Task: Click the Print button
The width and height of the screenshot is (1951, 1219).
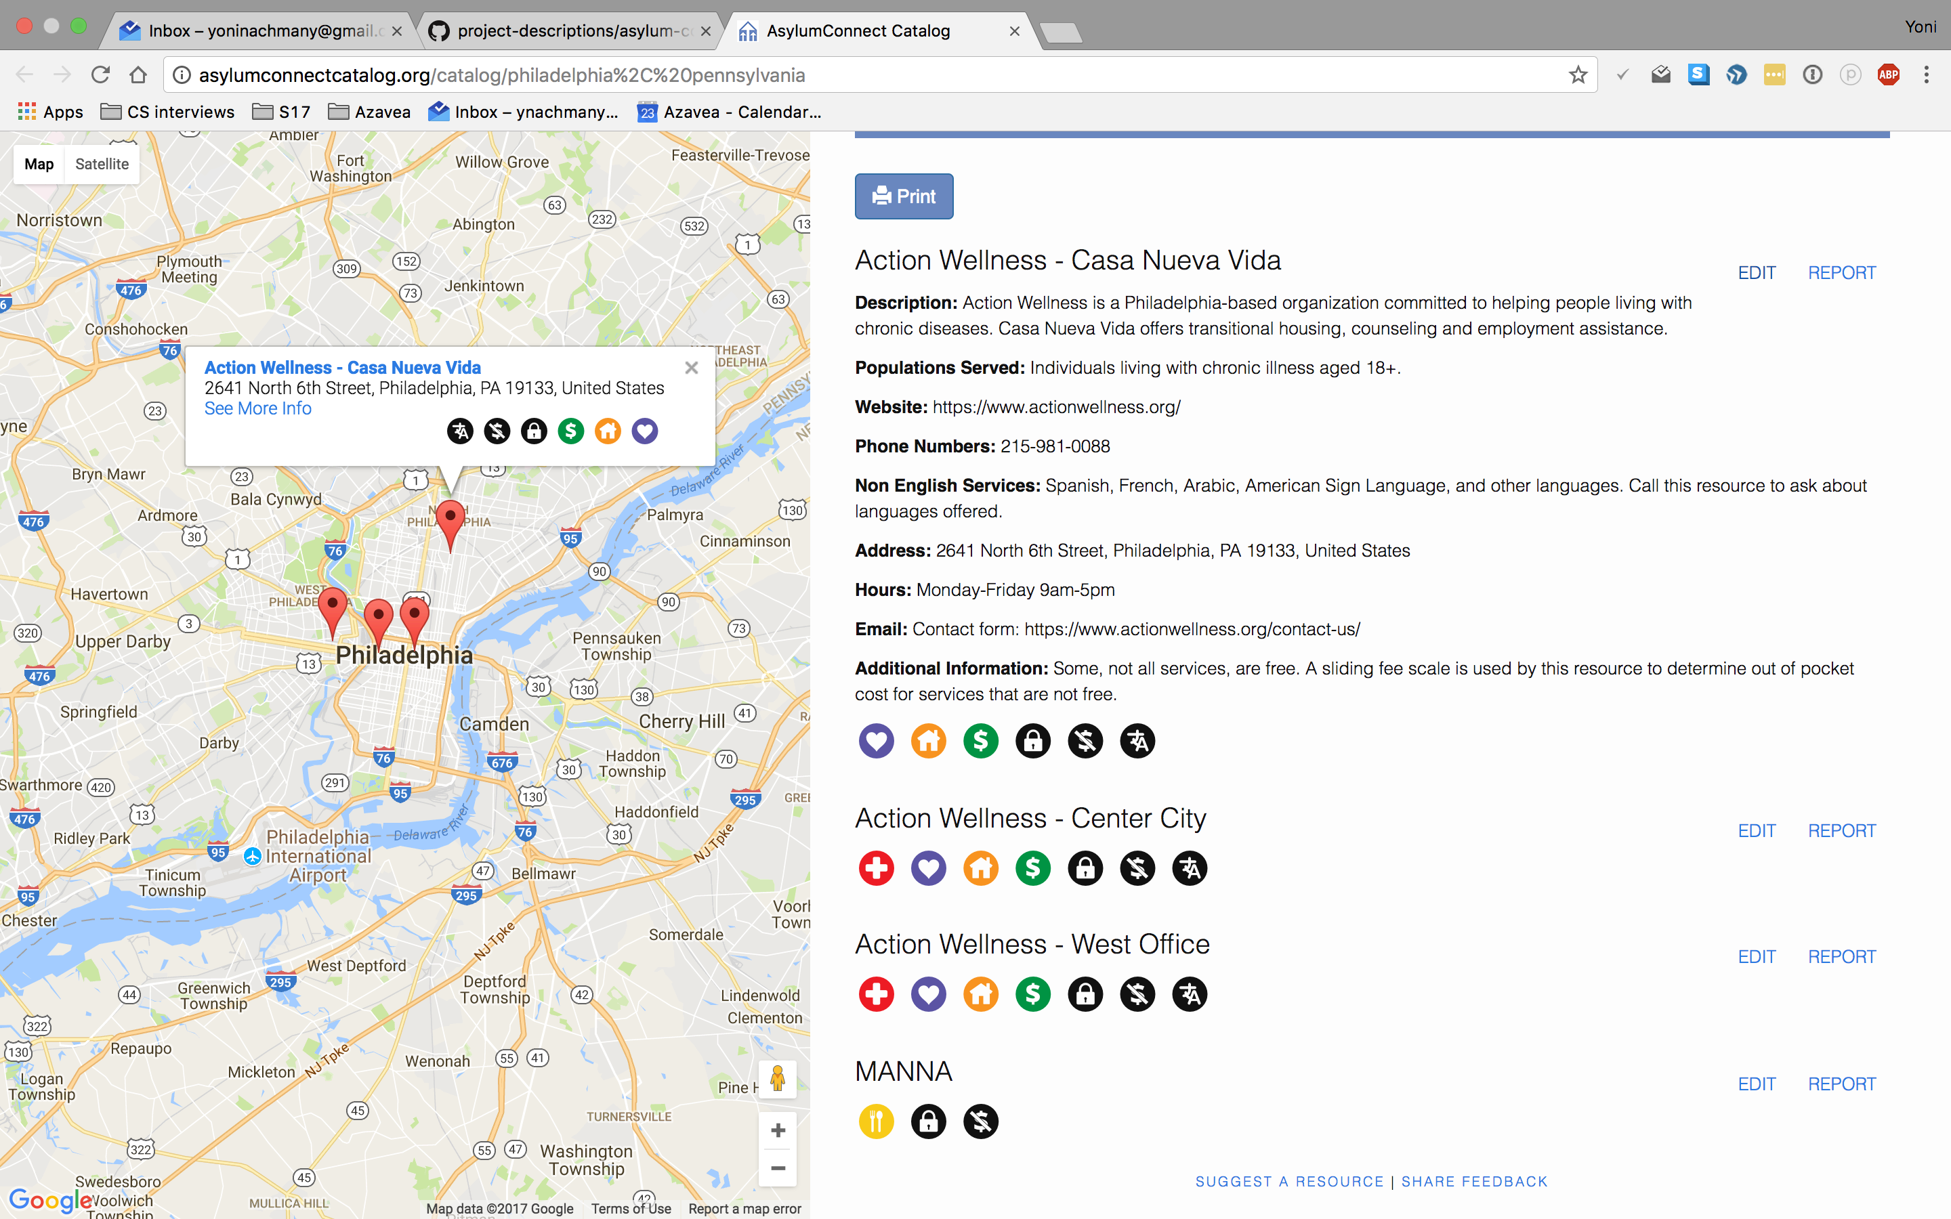Action: 904,196
